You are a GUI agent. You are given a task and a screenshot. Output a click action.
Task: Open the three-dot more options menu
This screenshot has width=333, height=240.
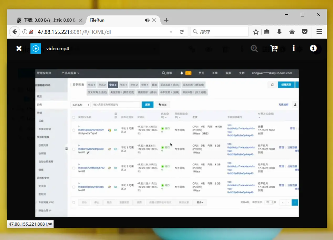tap(294, 48)
